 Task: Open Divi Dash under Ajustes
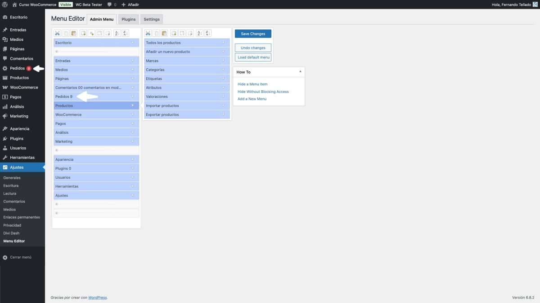(11, 233)
